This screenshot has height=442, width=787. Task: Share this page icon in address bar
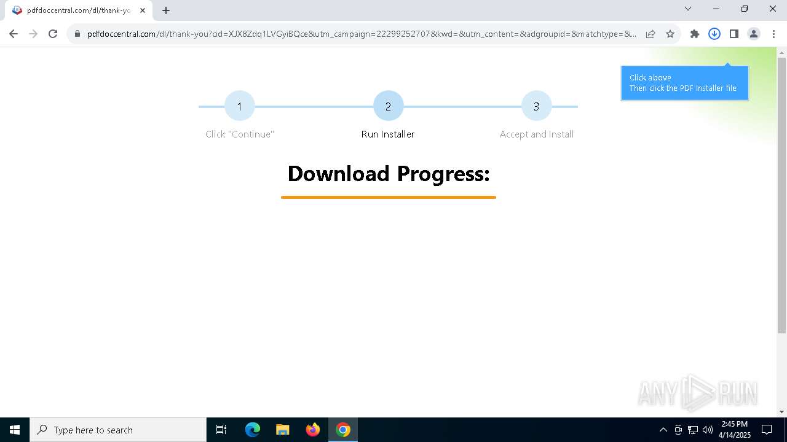tap(651, 34)
